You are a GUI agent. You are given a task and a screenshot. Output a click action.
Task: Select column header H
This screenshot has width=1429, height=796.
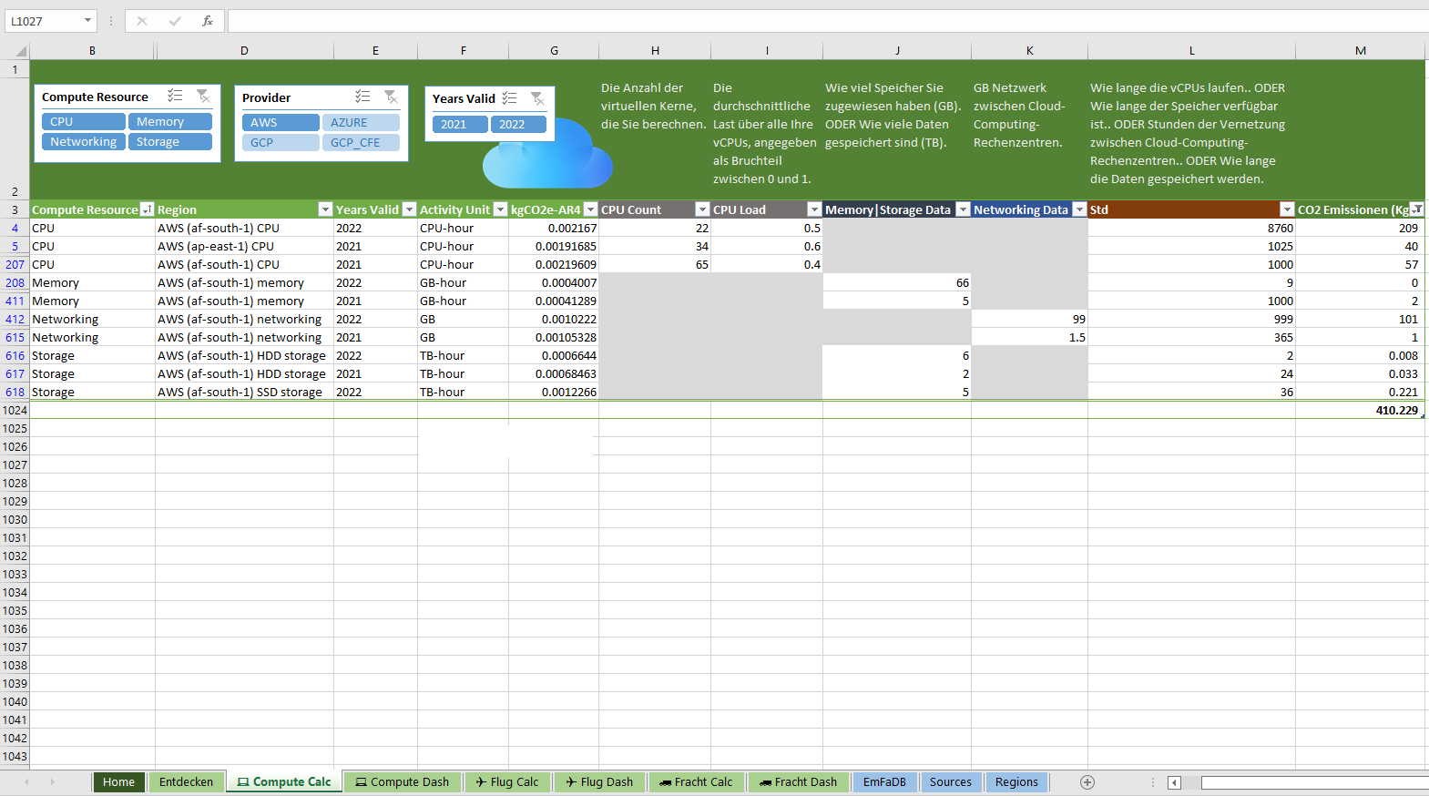(x=655, y=51)
